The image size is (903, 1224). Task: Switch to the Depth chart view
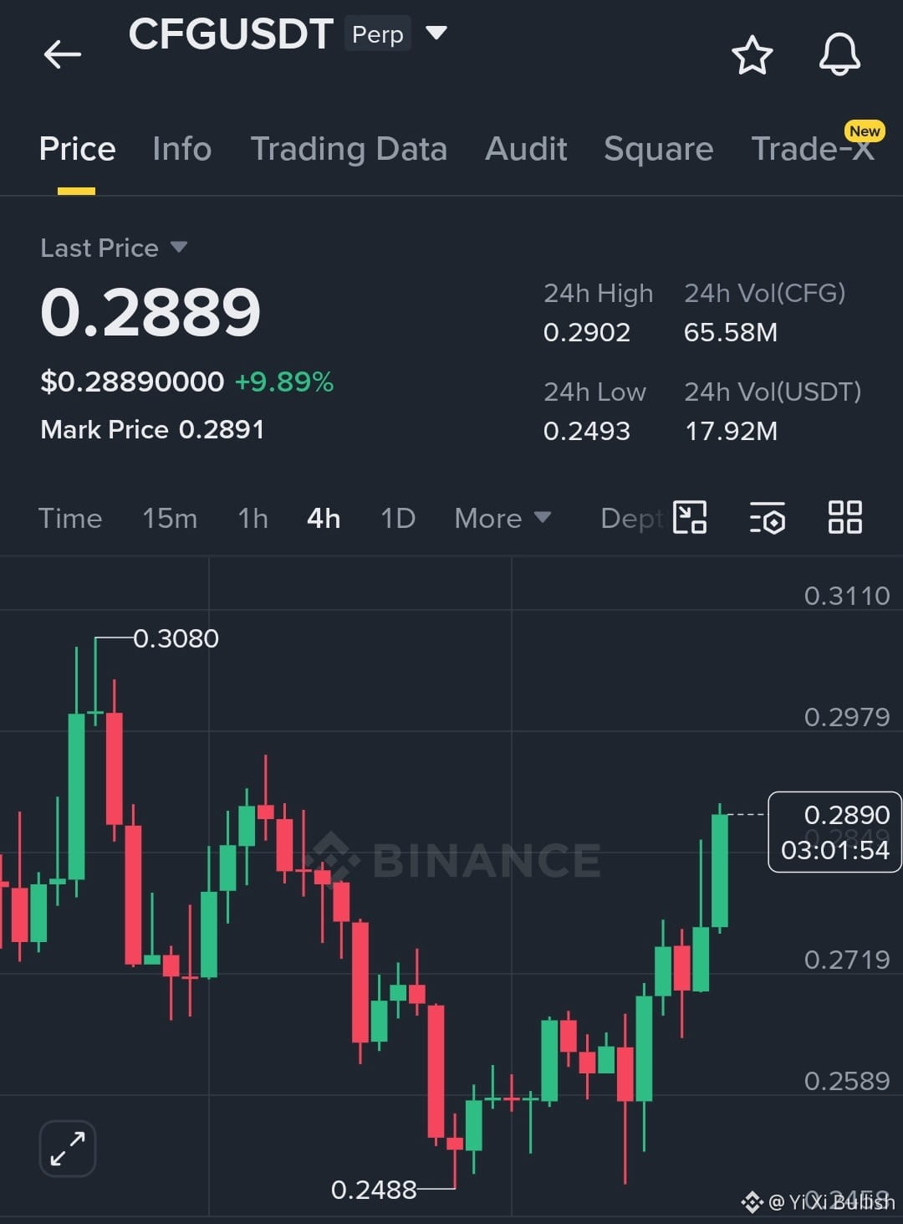632,518
